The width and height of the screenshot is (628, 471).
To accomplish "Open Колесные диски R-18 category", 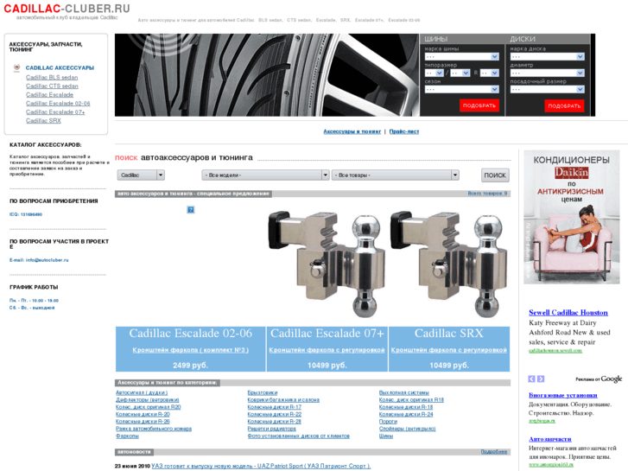I will (x=406, y=407).
